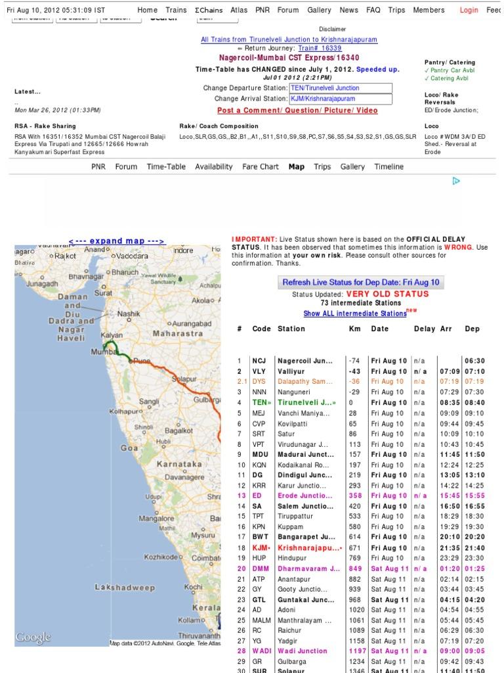This screenshot has width=504, height=673.
Task: Click the Disclaimer text
Action: [332, 29]
